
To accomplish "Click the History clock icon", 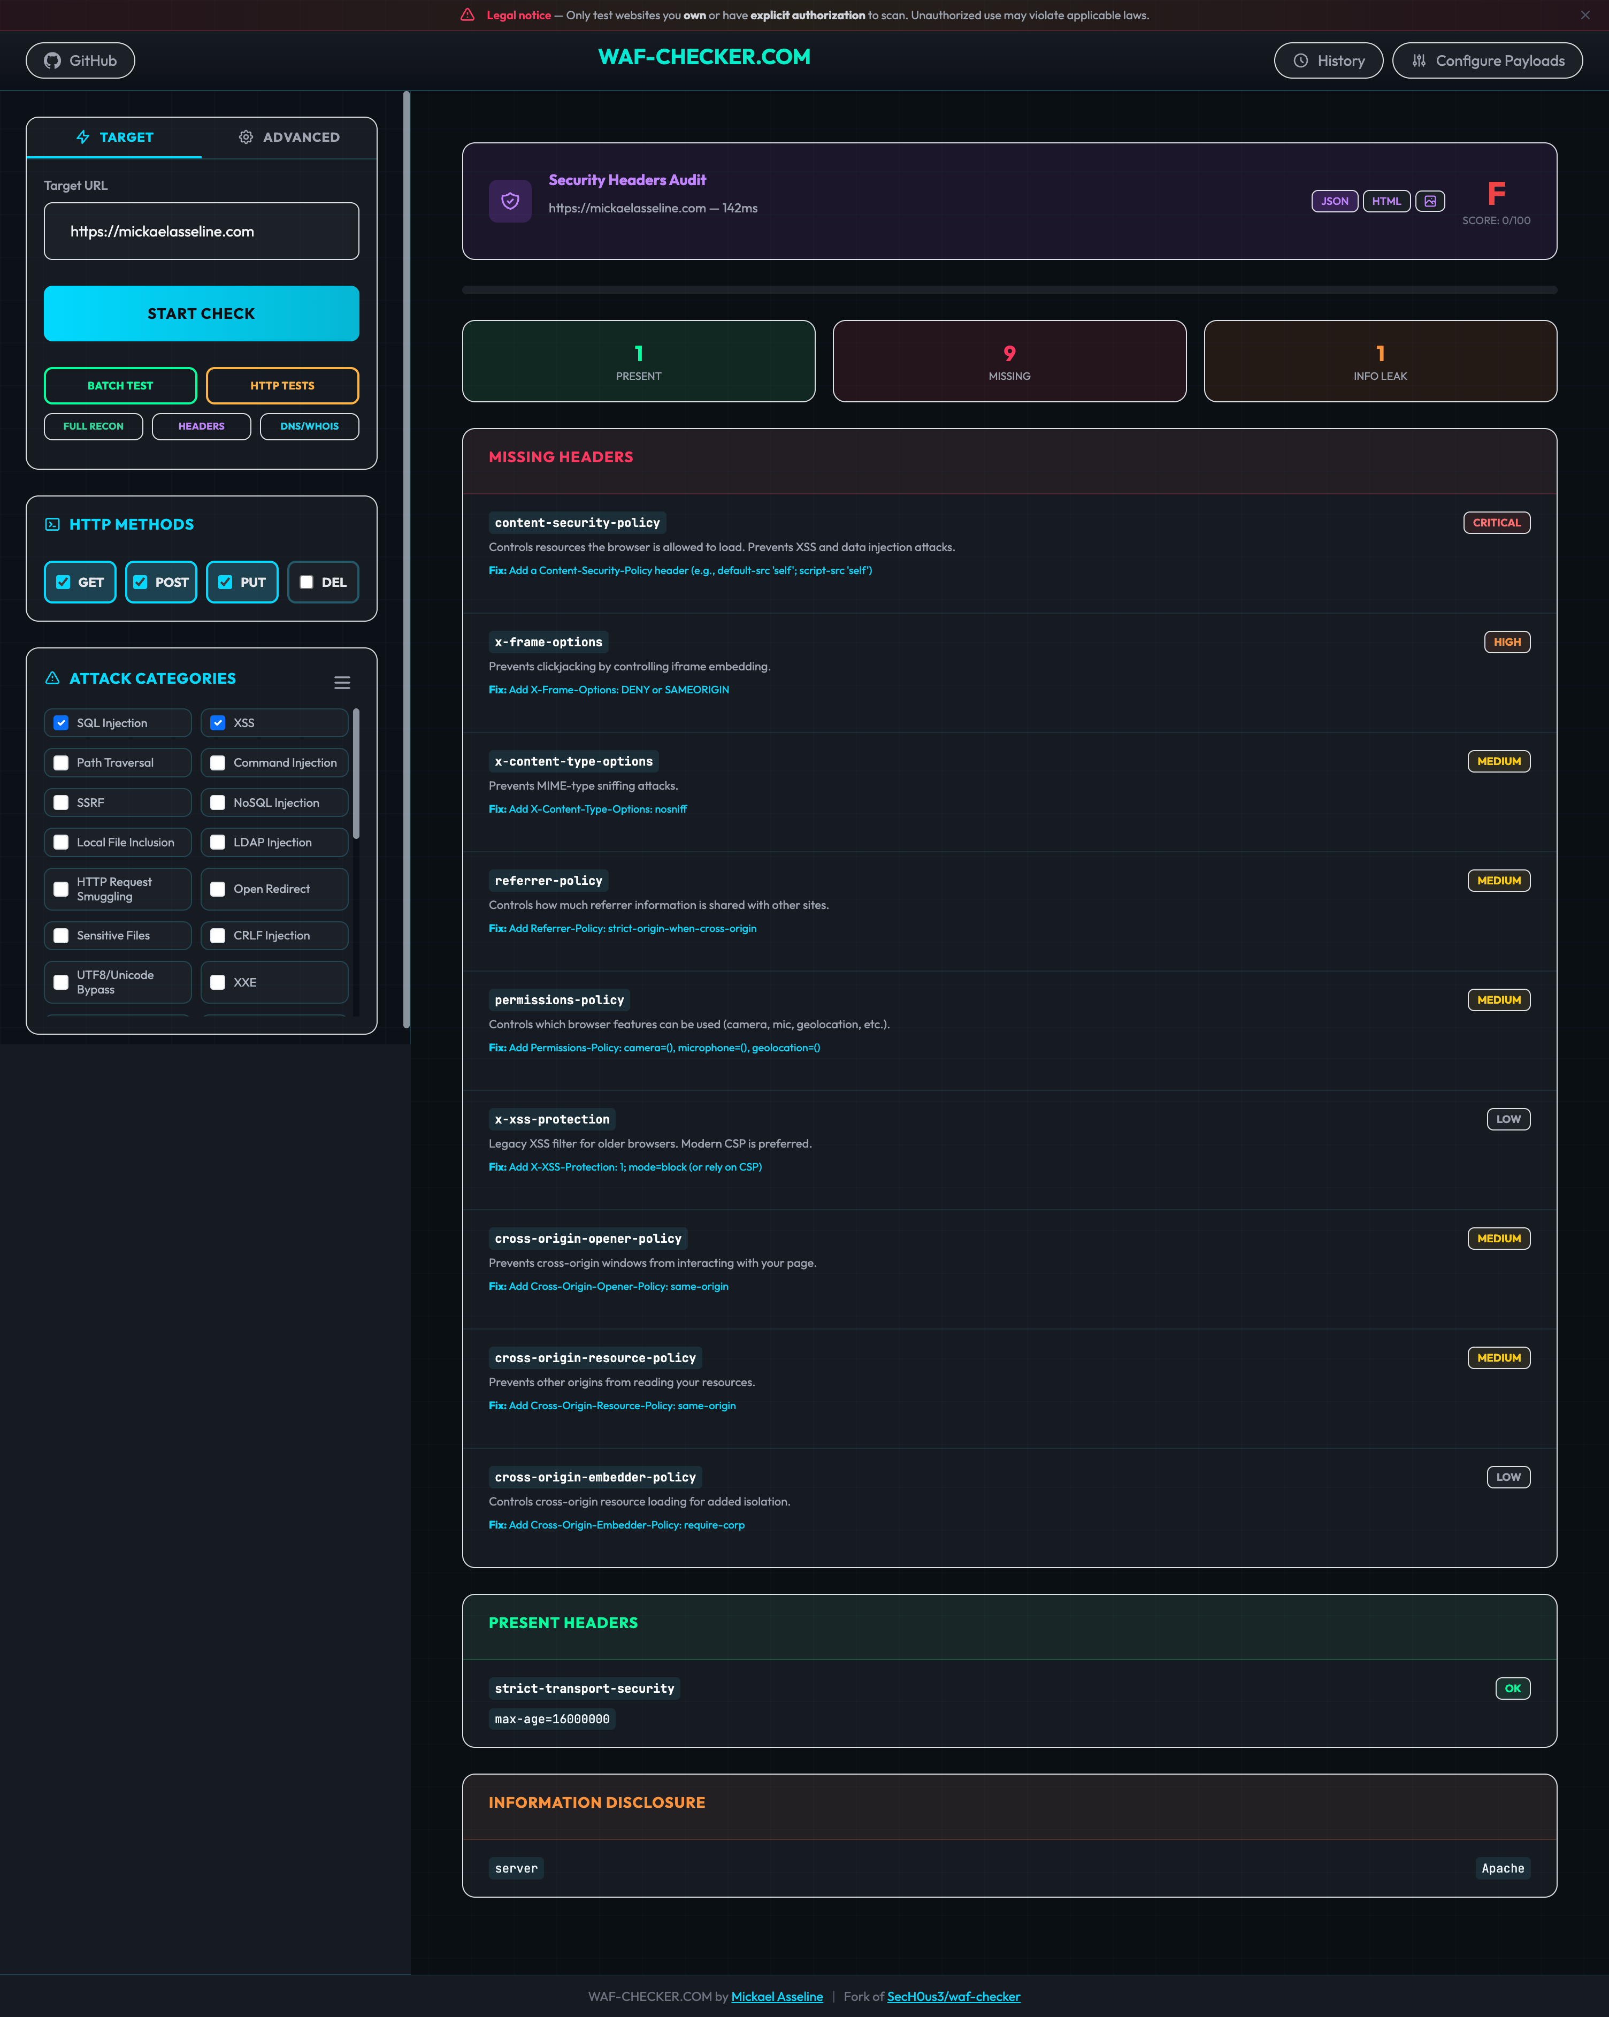I will click(1300, 61).
